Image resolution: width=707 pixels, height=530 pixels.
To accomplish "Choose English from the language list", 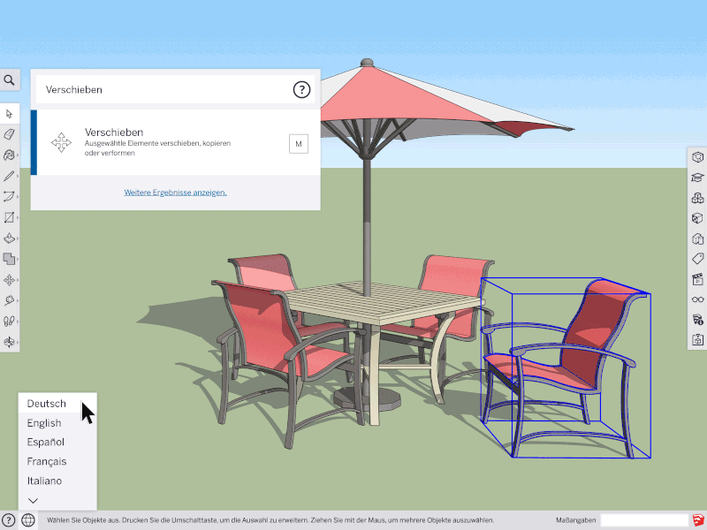I will pos(44,423).
